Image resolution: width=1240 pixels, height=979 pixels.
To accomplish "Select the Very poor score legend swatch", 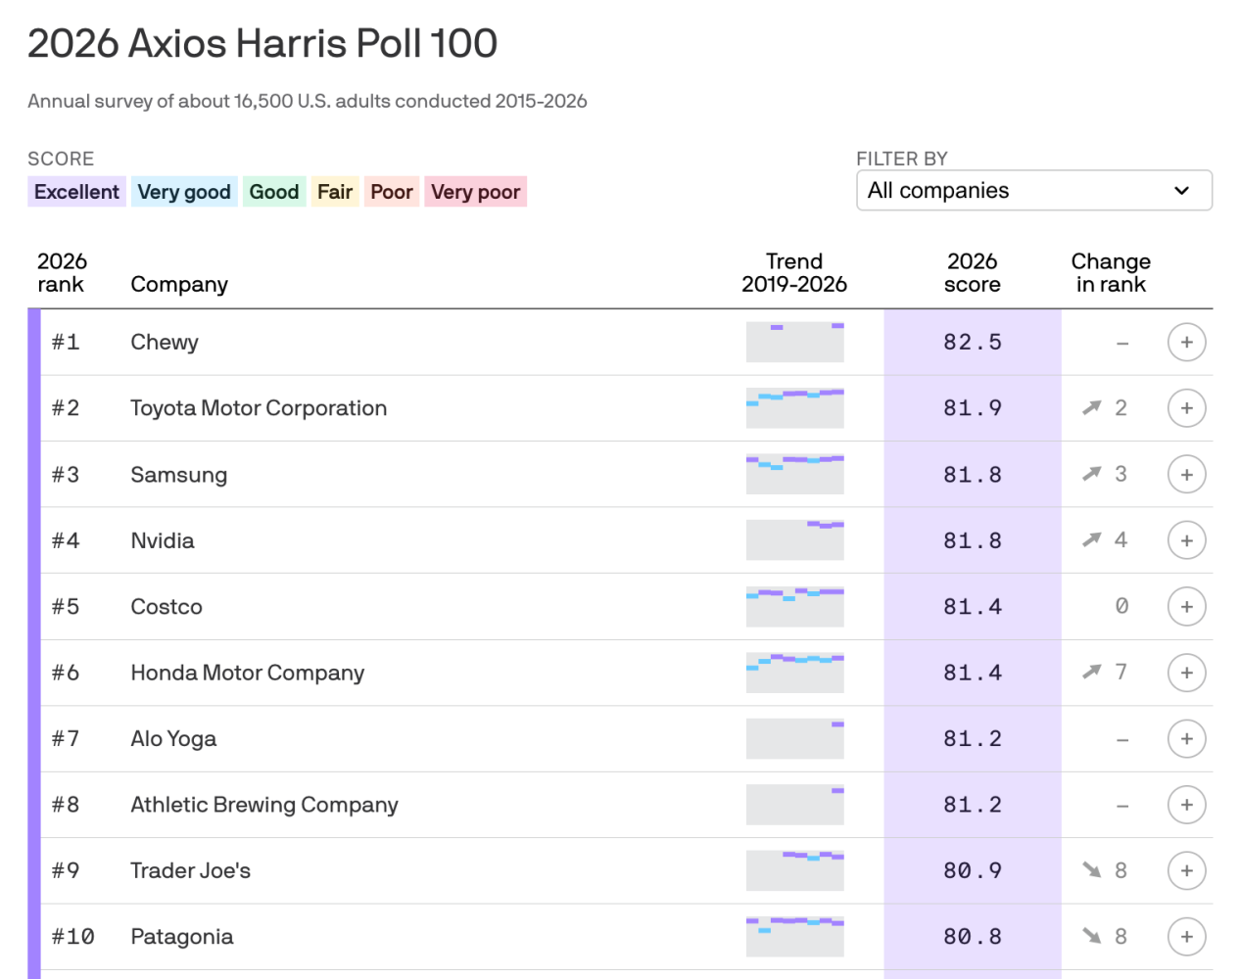I will [x=476, y=192].
